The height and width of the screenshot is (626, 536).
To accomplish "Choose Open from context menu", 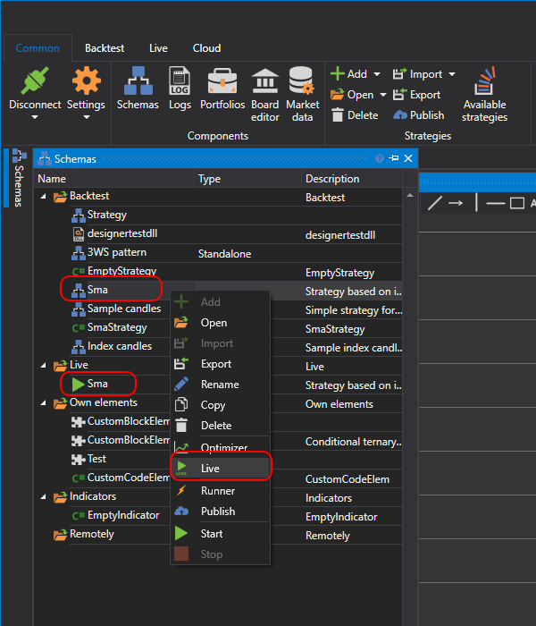I will [220, 323].
